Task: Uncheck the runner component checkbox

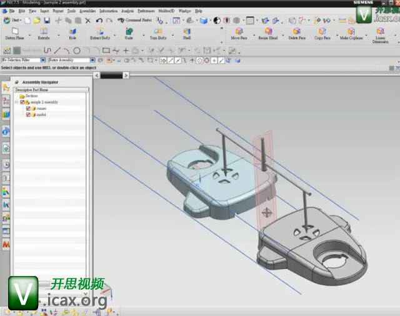Action: (x=28, y=108)
